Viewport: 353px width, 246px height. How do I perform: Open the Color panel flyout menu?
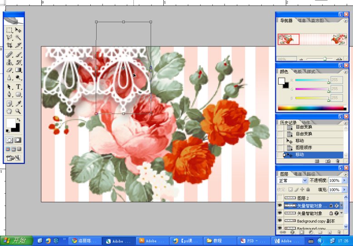(x=346, y=72)
